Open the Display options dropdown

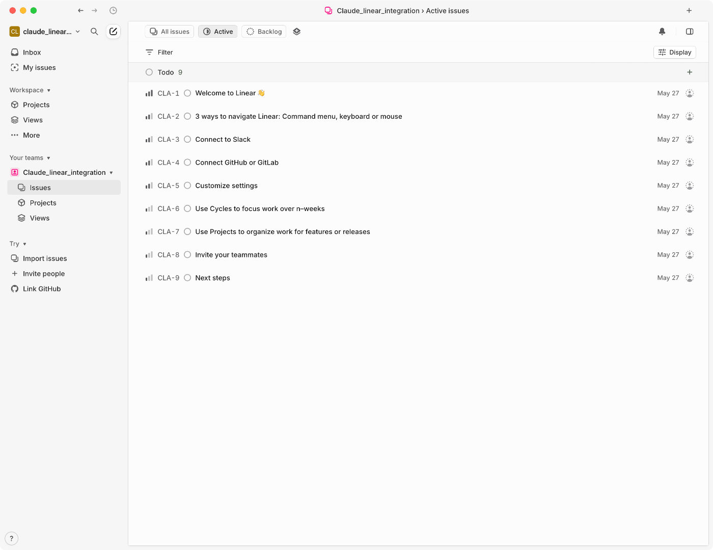(675, 53)
